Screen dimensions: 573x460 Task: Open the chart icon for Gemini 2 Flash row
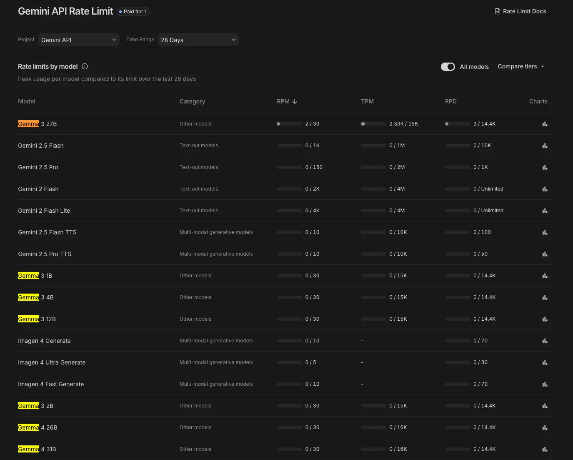tap(545, 189)
